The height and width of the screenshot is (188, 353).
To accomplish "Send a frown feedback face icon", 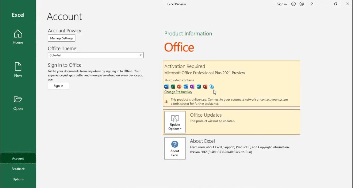I will pos(302,4).
